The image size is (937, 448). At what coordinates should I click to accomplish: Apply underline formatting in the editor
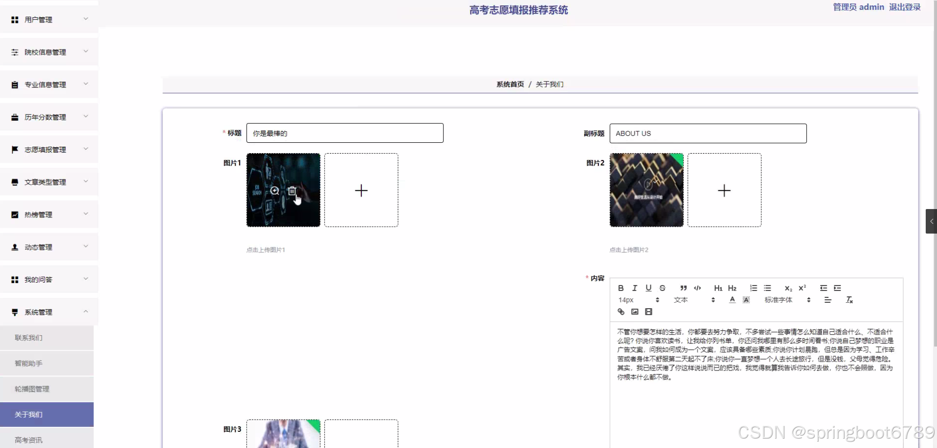(x=648, y=288)
